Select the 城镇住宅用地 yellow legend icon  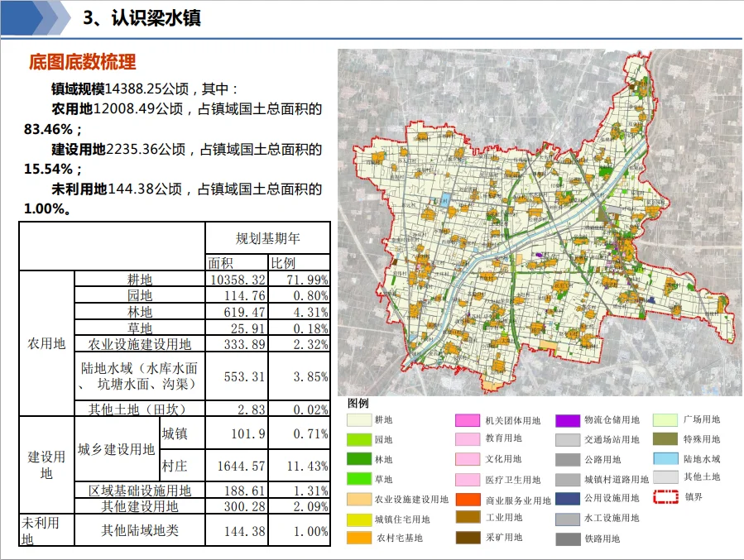pyautogui.click(x=359, y=519)
